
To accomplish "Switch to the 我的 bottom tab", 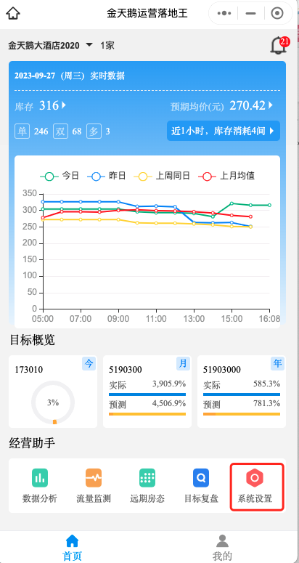I will [x=222, y=547].
